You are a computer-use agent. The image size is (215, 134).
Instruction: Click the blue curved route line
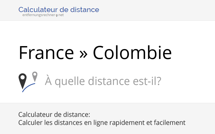click(x=29, y=88)
